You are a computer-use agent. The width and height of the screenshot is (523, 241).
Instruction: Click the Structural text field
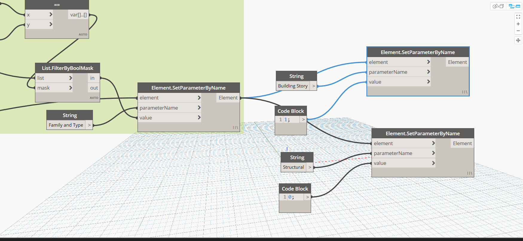point(293,167)
